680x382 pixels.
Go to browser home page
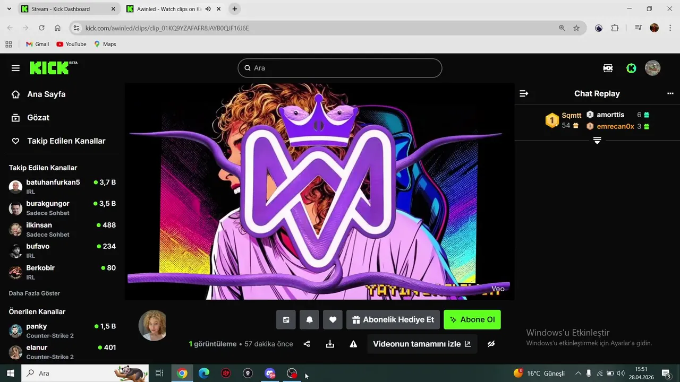[x=57, y=28]
